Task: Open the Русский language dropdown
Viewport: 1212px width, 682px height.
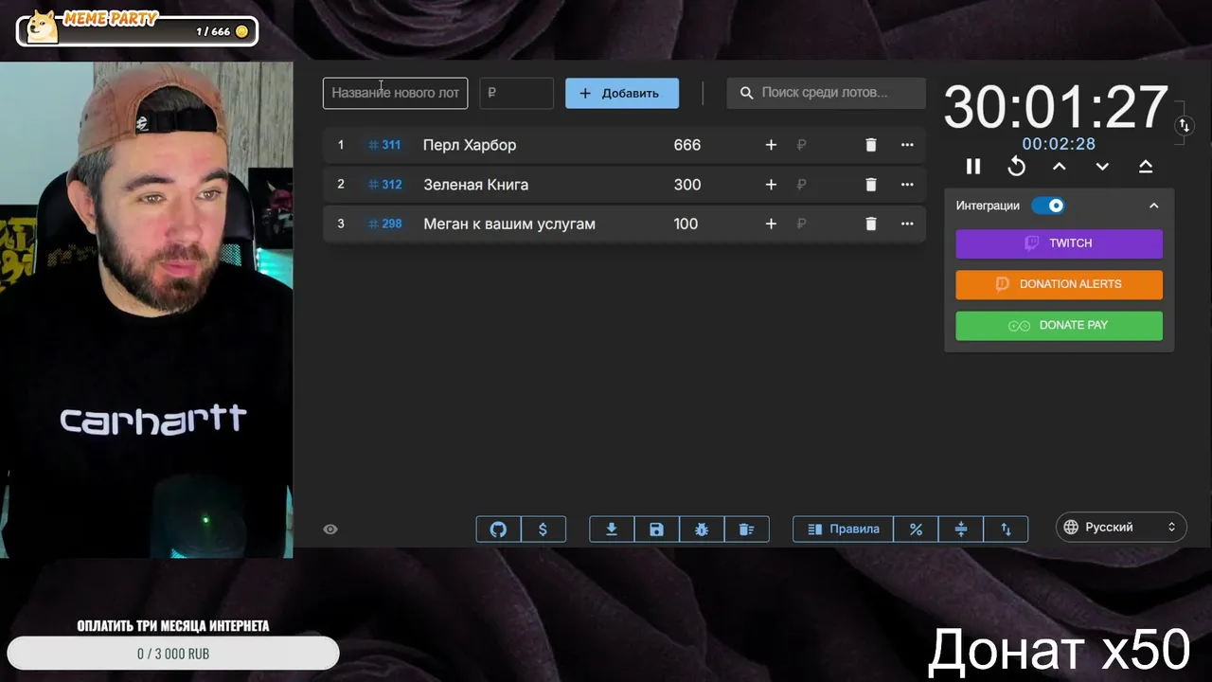Action: (1121, 528)
